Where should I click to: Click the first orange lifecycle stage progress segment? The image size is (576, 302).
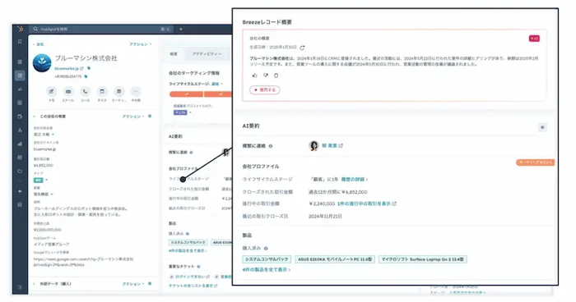(186, 94)
